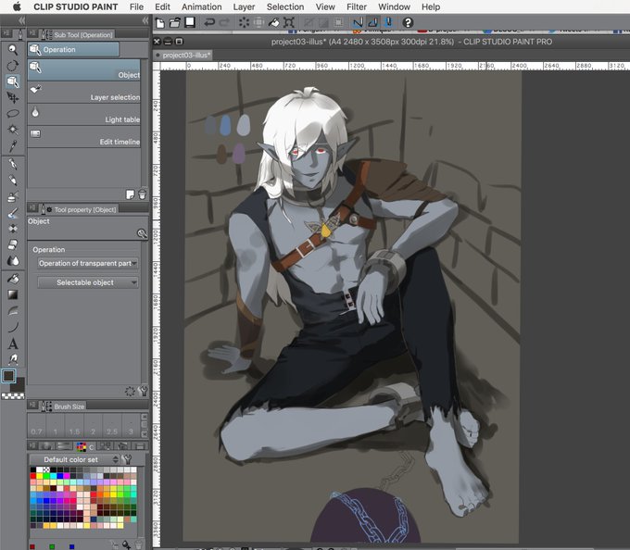Toggle Snap to Grid in command bar
Screen dimensions: 630x550
coord(388,22)
